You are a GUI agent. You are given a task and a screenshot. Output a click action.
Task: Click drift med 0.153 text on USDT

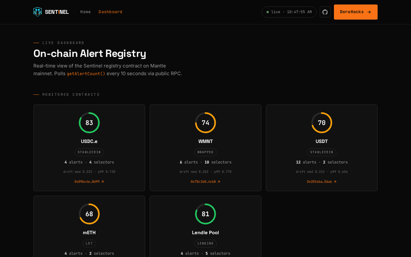click(322, 172)
